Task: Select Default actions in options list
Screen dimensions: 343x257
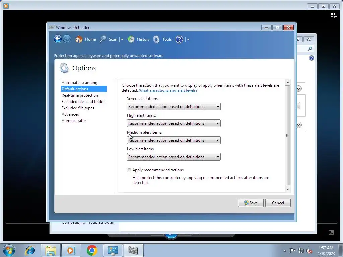Action: point(84,89)
